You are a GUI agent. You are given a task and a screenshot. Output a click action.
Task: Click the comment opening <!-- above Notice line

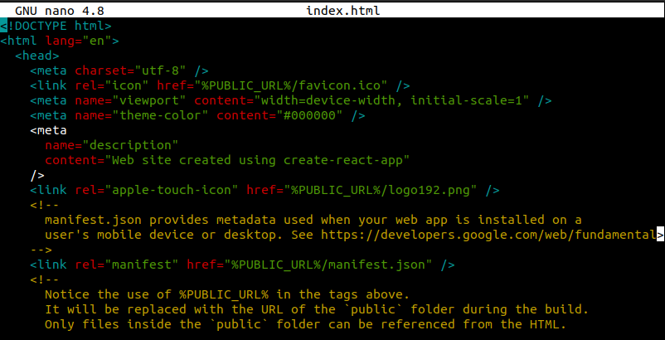pos(45,279)
